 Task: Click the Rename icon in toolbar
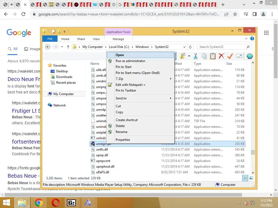[239, 56]
